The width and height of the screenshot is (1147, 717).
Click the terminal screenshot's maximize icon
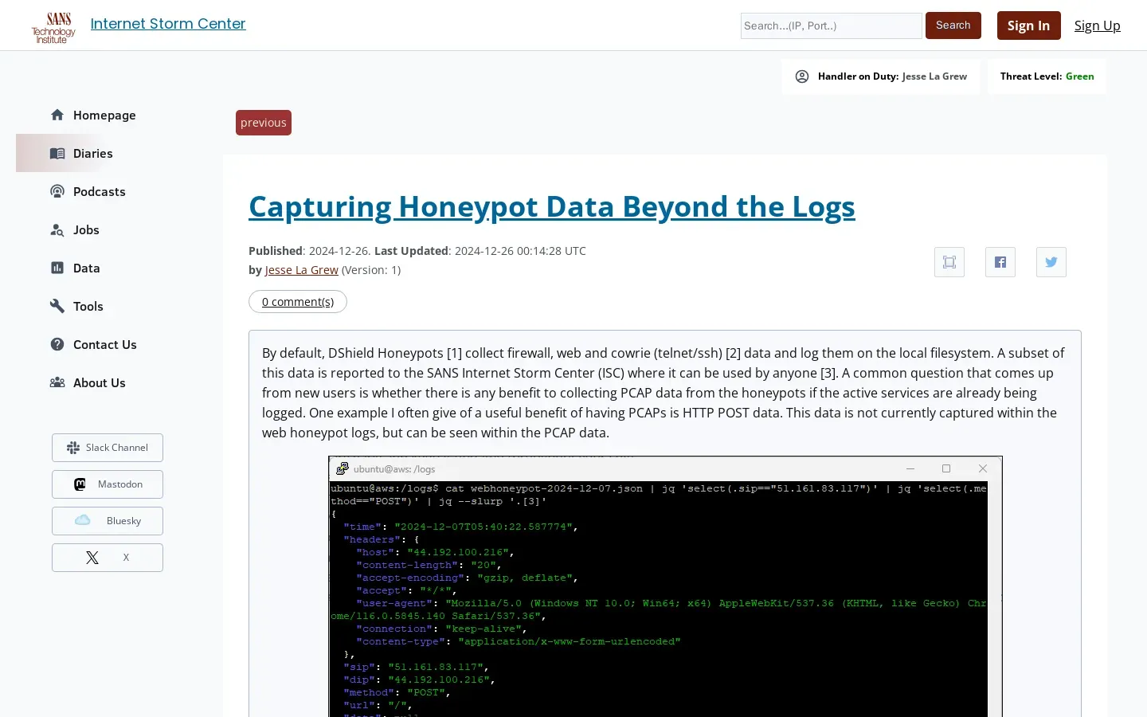coord(946,468)
